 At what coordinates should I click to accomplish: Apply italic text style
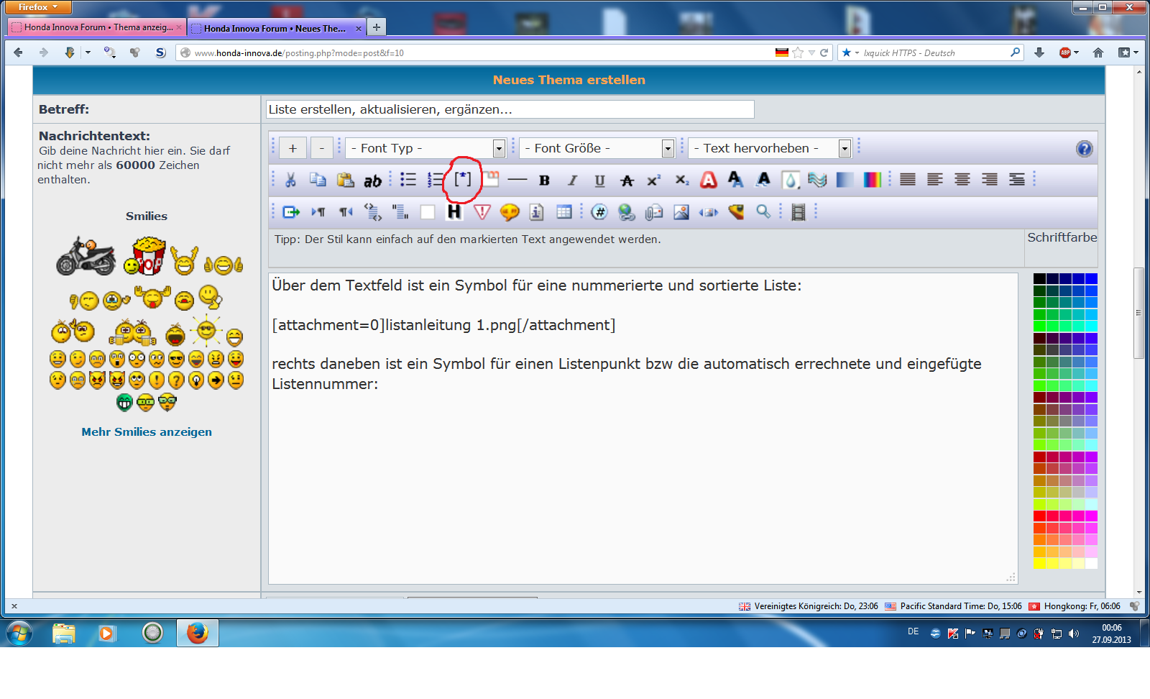point(572,181)
